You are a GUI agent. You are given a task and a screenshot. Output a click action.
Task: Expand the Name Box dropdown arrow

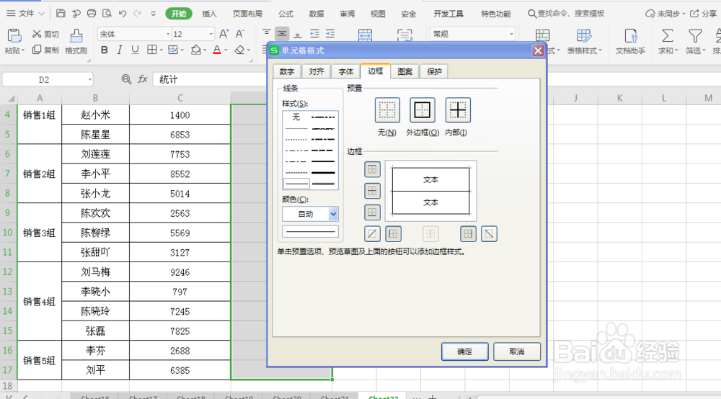[x=89, y=79]
